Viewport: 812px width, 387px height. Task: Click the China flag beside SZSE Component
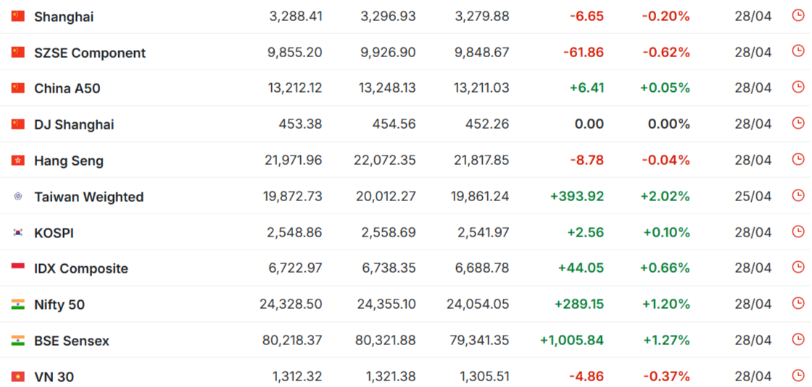point(18,52)
